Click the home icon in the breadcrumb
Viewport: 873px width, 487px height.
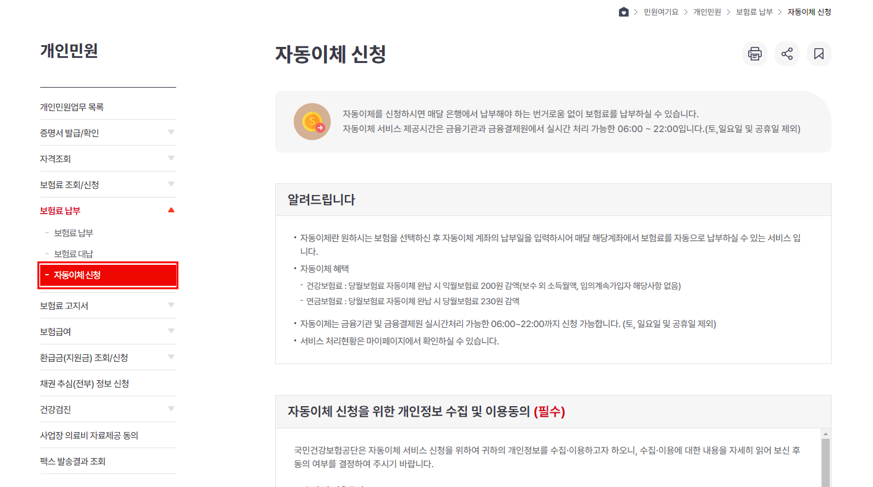(623, 11)
